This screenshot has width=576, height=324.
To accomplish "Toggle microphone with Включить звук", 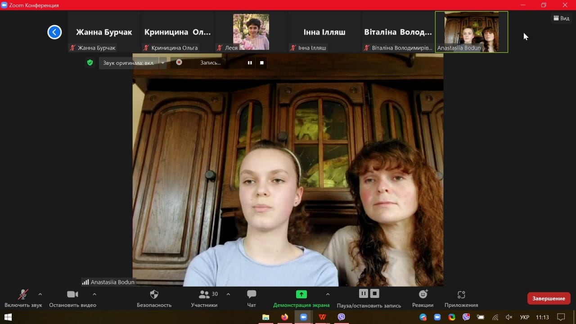I will [23, 298].
